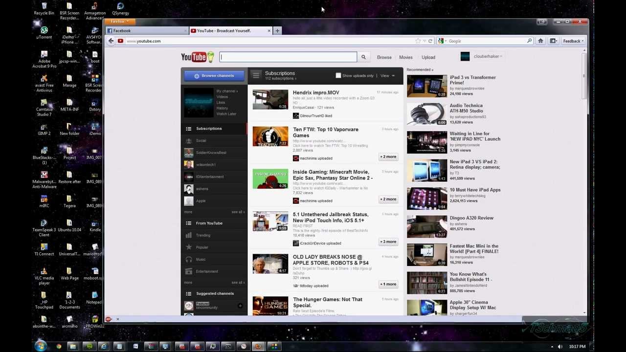Go to the Firefox home page icon

(x=540, y=41)
